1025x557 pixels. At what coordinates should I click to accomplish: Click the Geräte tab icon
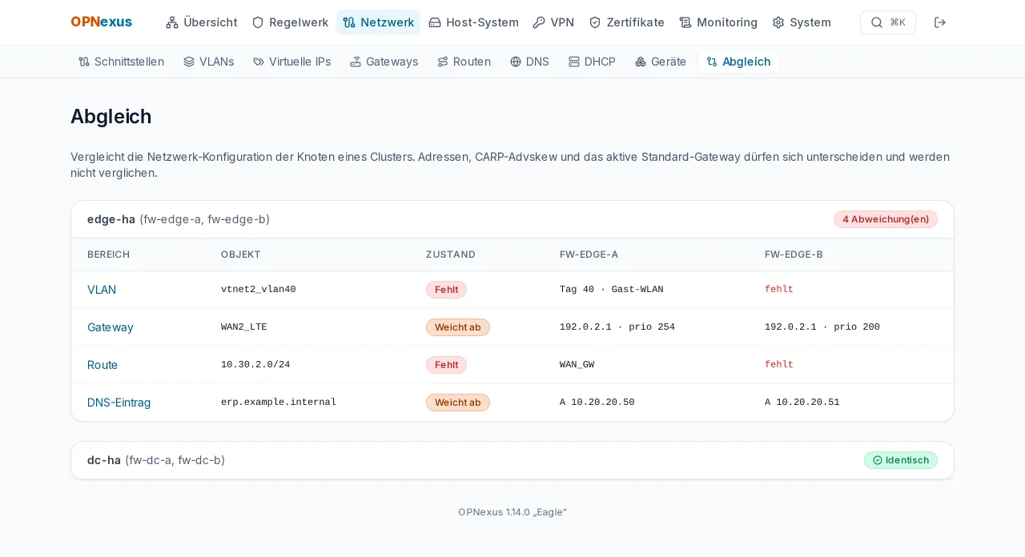[x=641, y=62]
